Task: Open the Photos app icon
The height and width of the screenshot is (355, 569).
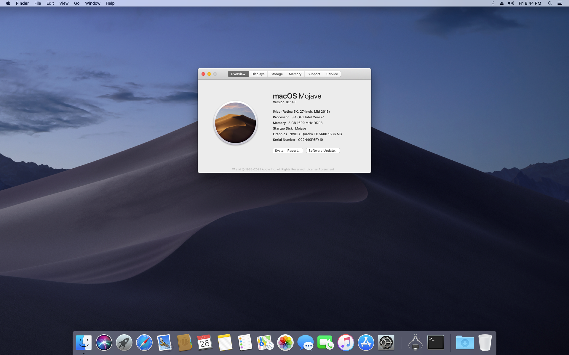Action: click(x=285, y=343)
